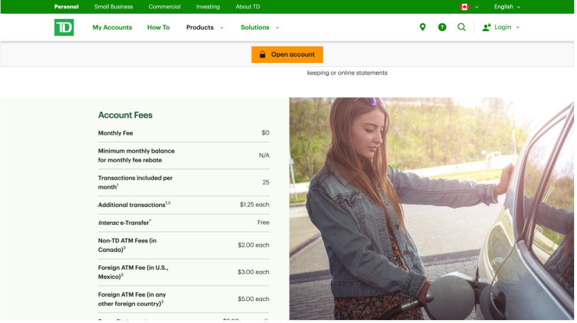The width and height of the screenshot is (577, 323).
Task: Switch to the Commercial tab
Action: coord(165,7)
